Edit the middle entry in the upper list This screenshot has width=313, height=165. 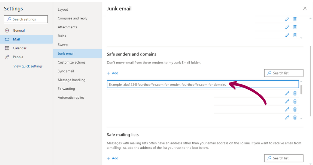click(x=287, y=27)
